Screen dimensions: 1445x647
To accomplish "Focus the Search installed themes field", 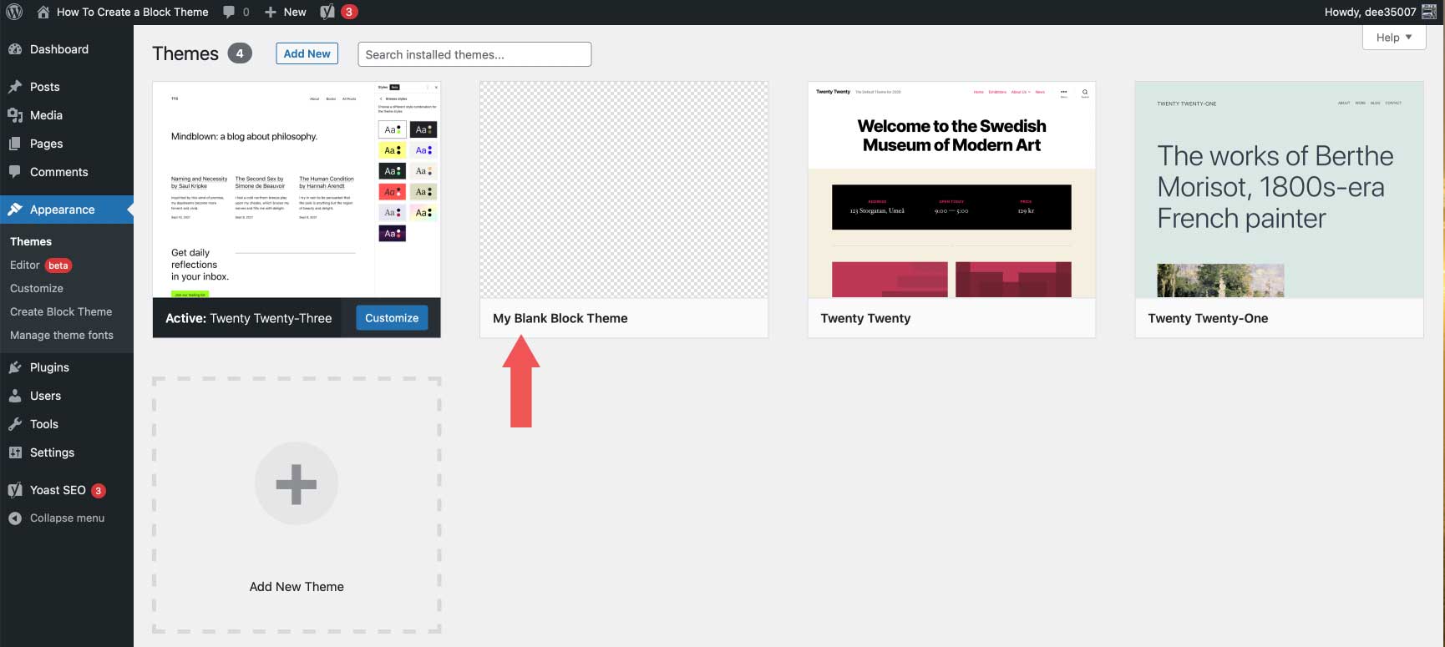I will pyautogui.click(x=474, y=54).
